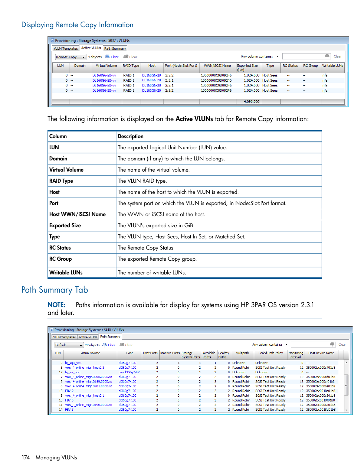The height and width of the screenshot is (472, 354).
Task: Open hj_sqa_vv1 virtual volume link
Action: [x=73, y=363]
